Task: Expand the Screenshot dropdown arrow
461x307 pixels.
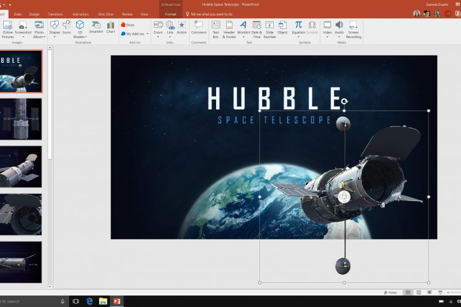Action: [23, 37]
